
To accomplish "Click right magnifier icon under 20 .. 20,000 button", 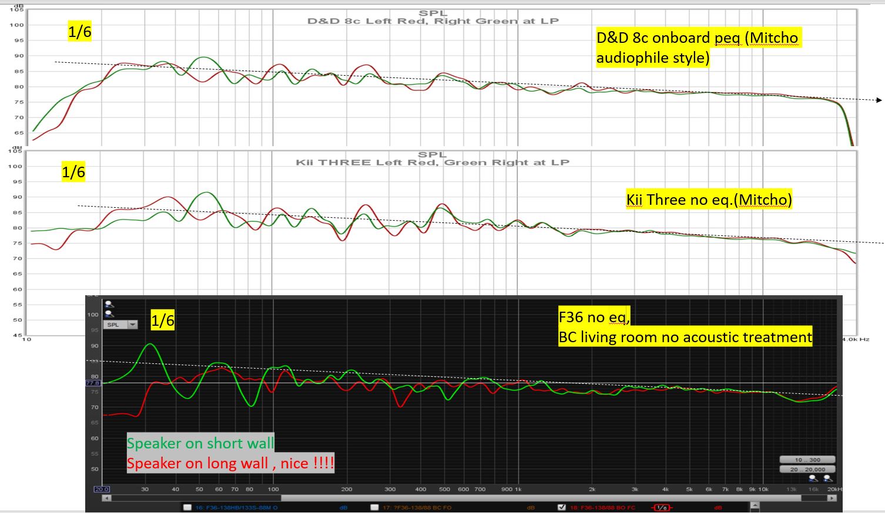I will point(828,478).
